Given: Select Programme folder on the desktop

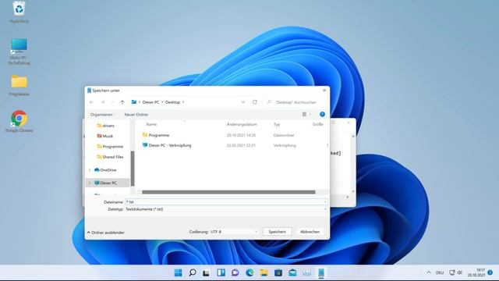Looking at the screenshot, I should coord(19,85).
